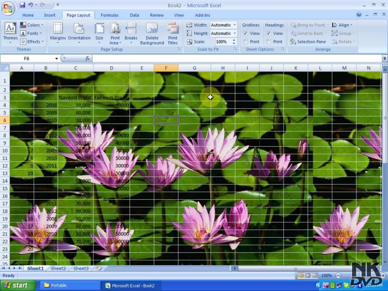388x291 pixels.
Task: Switch to the Sheet2 worksheet tab
Action: [x=58, y=268]
